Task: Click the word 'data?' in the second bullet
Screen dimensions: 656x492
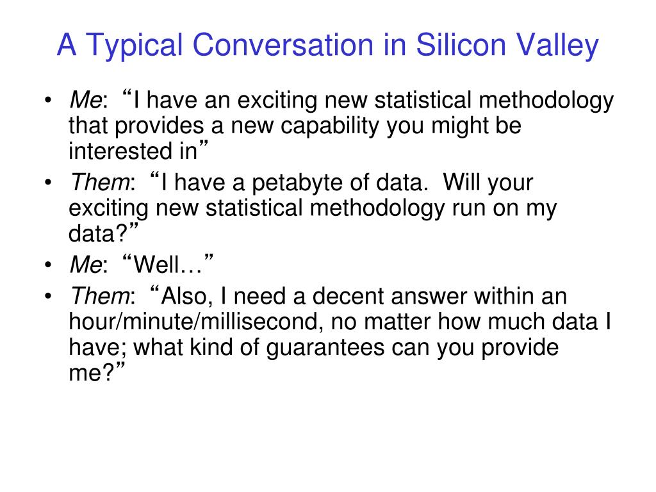Action: point(97,233)
